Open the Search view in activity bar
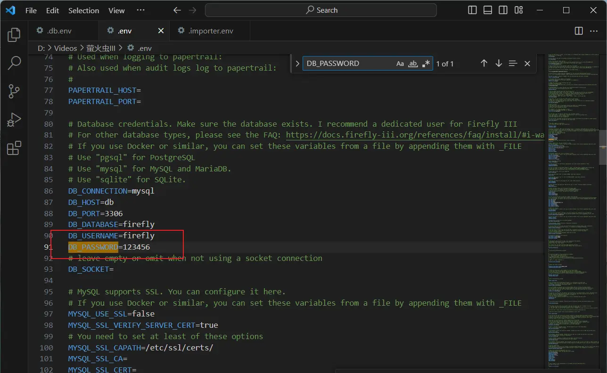Screen dimensions: 607x373 click(x=14, y=63)
